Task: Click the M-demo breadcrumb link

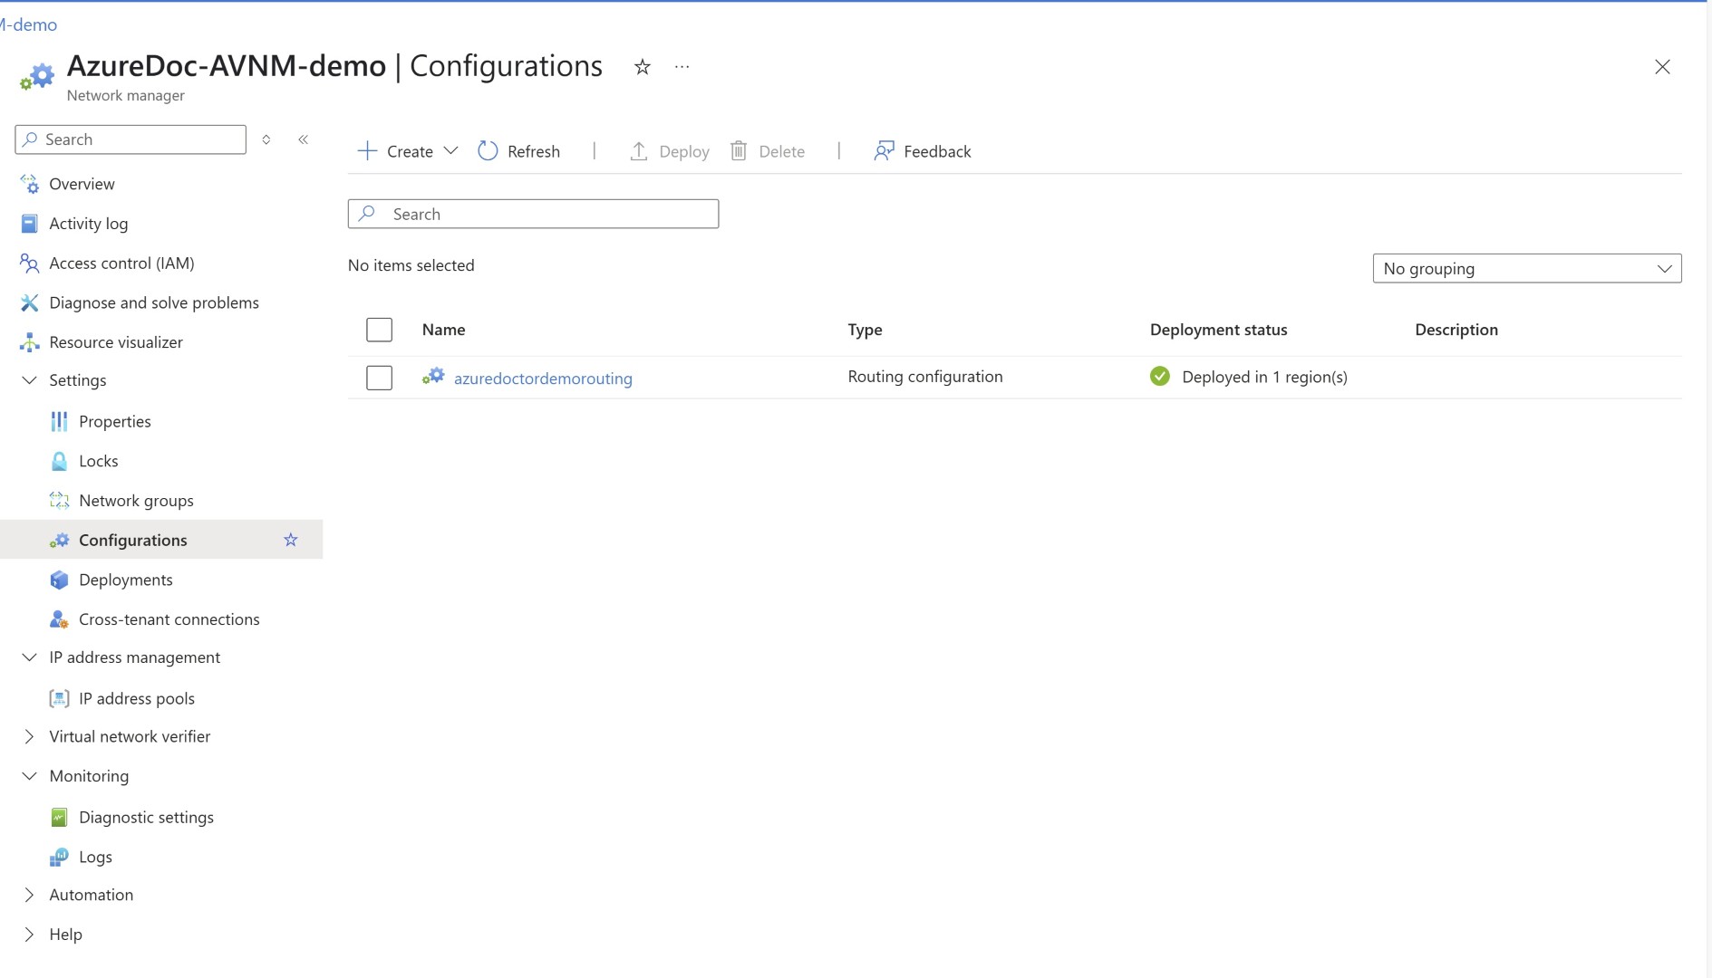Action: pos(28,24)
